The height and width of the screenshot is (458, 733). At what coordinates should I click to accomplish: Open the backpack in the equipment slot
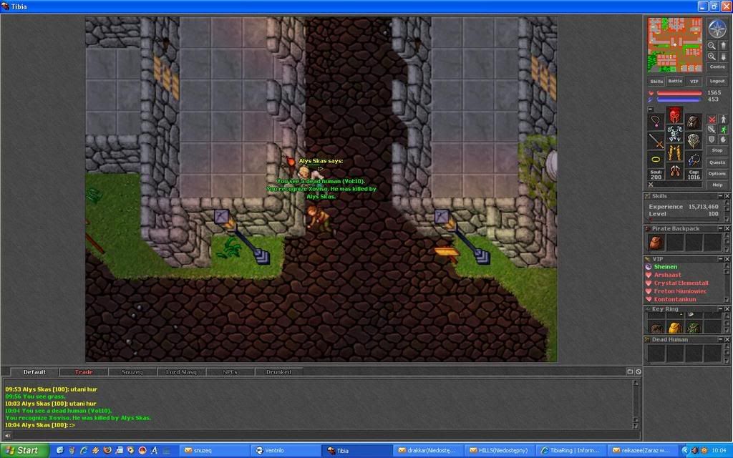[x=694, y=122]
